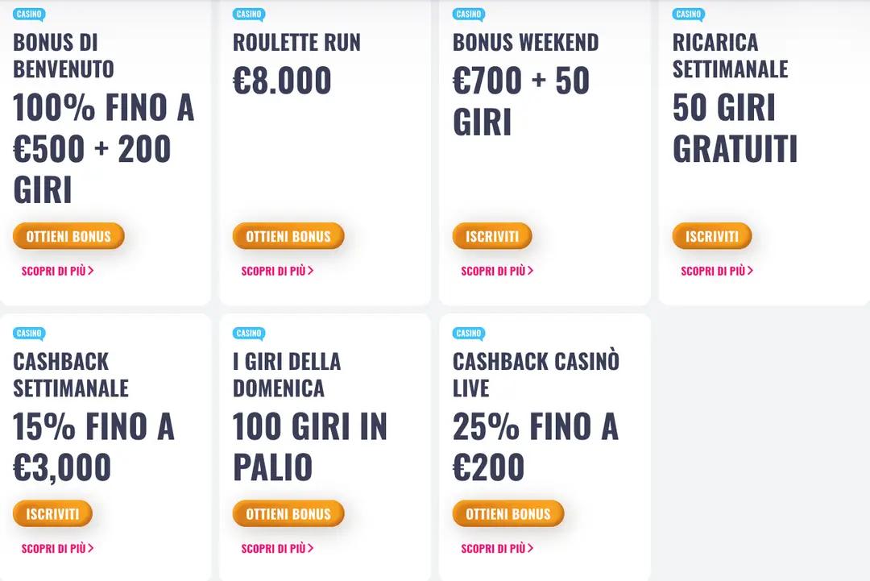Click the CASINO badge on Ricarica Settimanale card
Viewport: 870px width, 581px height.
(689, 14)
